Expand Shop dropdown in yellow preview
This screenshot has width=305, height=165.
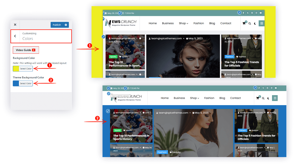[183, 23]
